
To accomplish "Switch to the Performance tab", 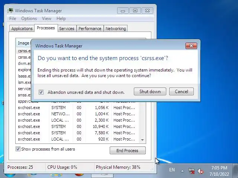I will coord(90,29).
